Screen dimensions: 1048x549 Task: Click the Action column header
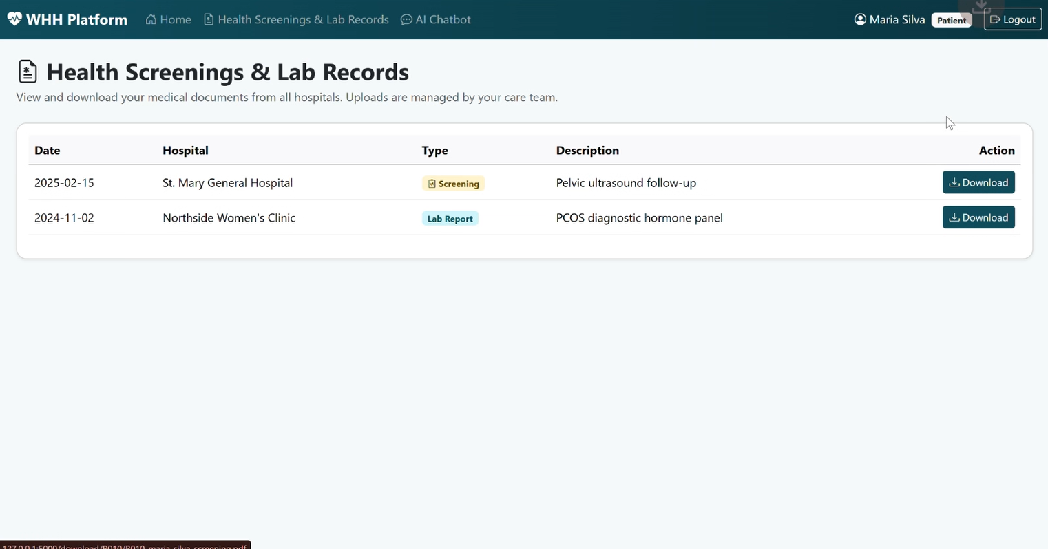coord(996,150)
